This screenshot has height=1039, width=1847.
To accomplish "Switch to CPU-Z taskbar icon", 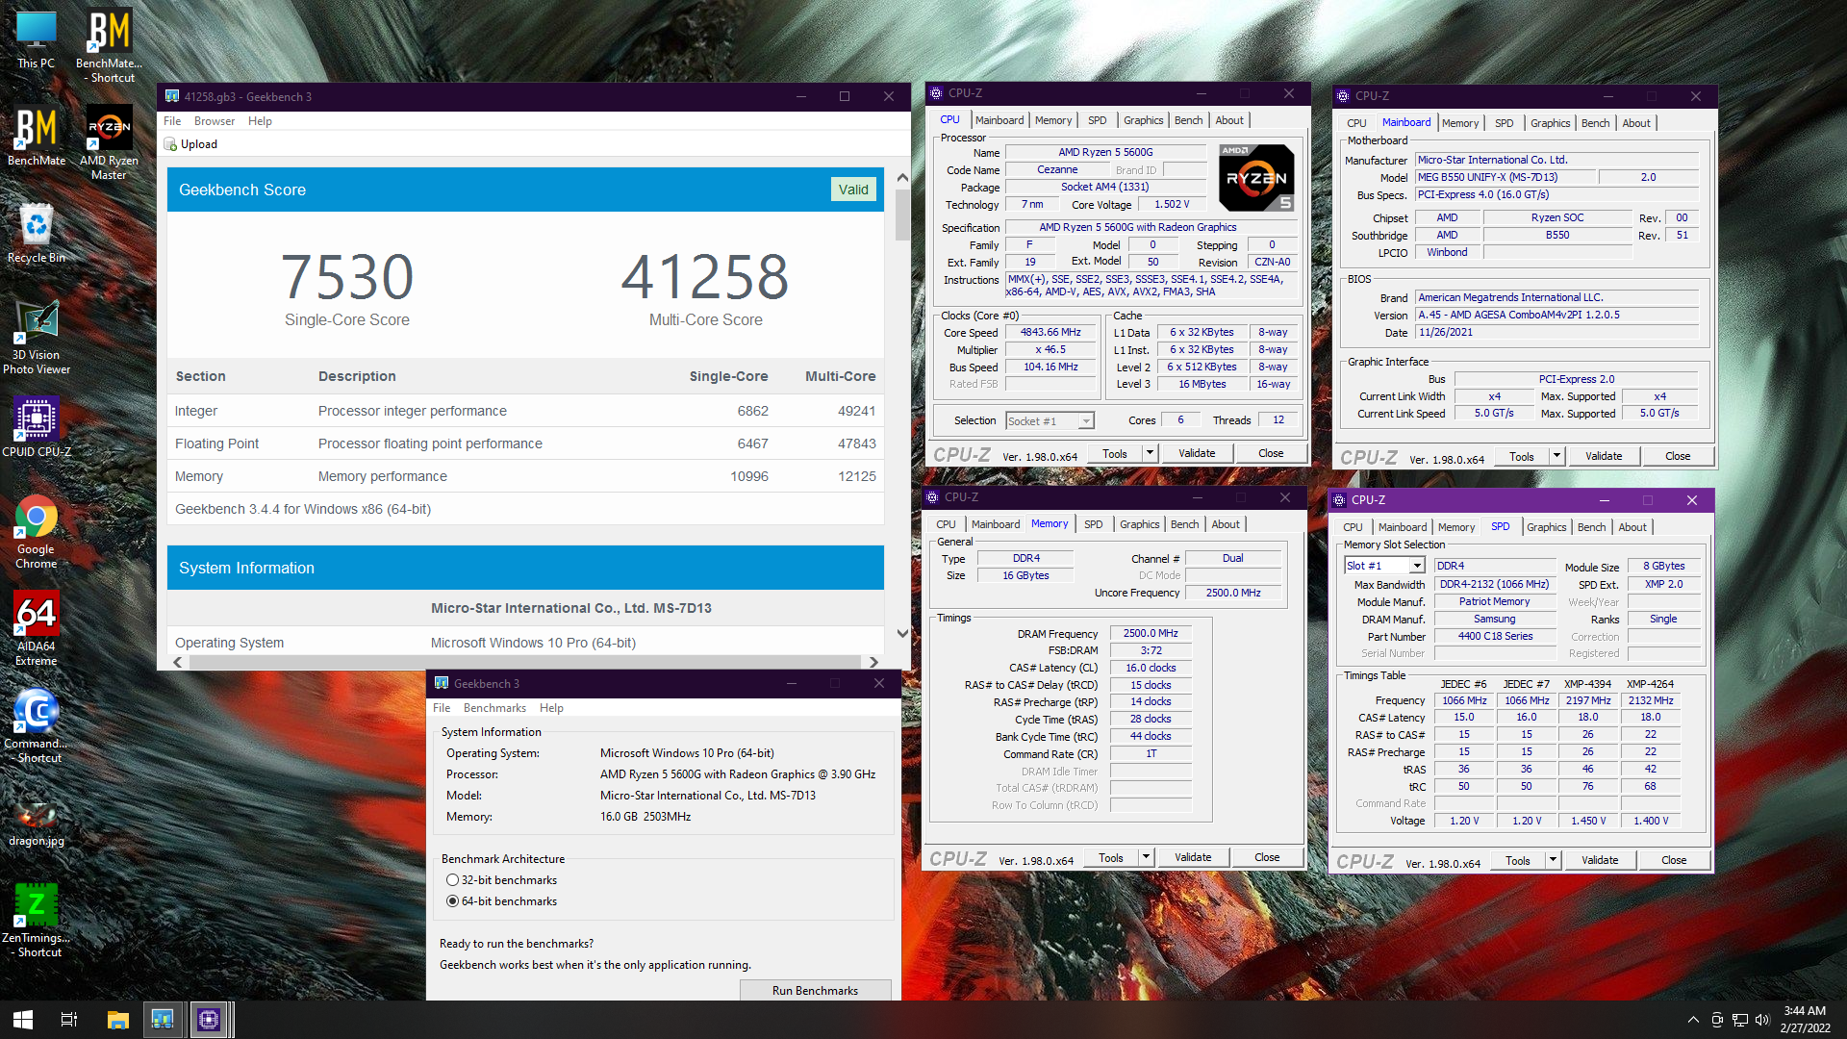I will [209, 1020].
